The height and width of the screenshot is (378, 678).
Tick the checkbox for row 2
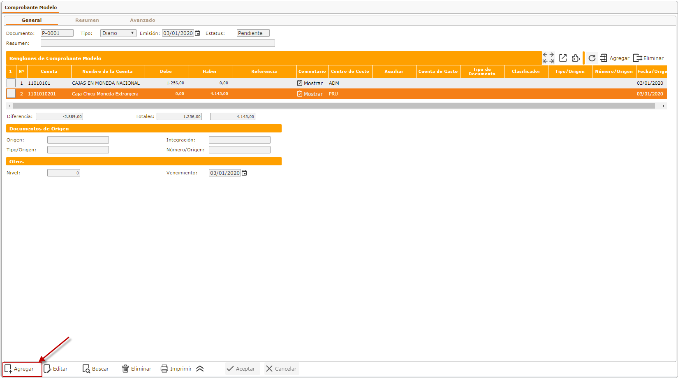pos(11,94)
